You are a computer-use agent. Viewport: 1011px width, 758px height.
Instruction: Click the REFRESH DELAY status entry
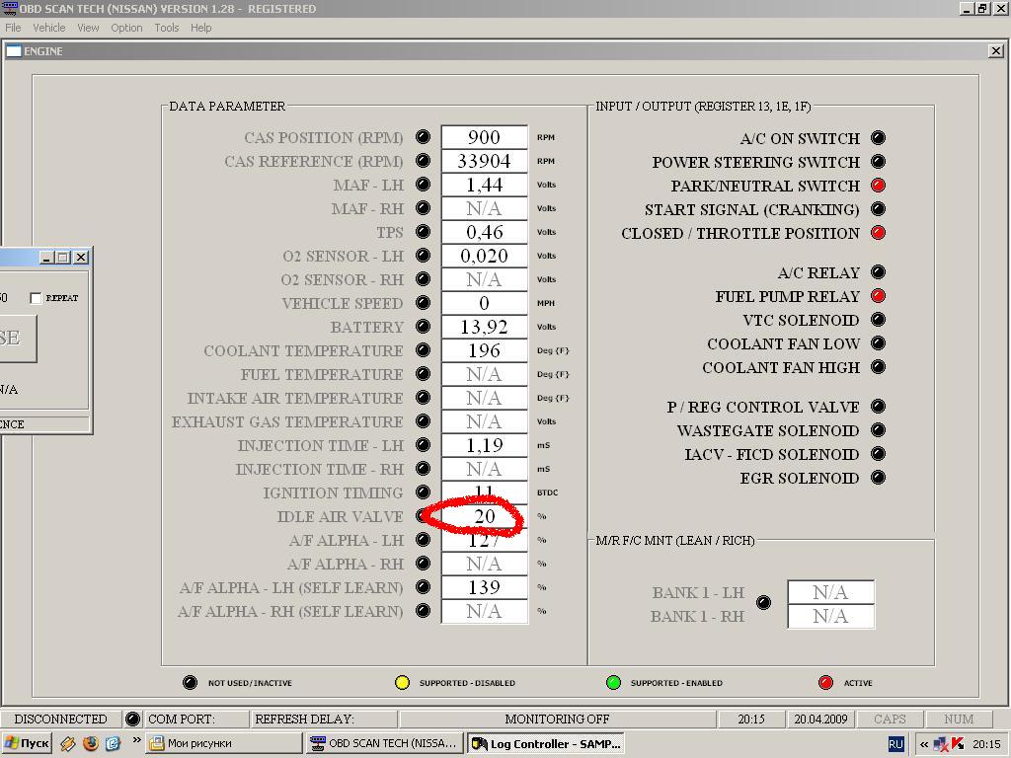tap(323, 719)
